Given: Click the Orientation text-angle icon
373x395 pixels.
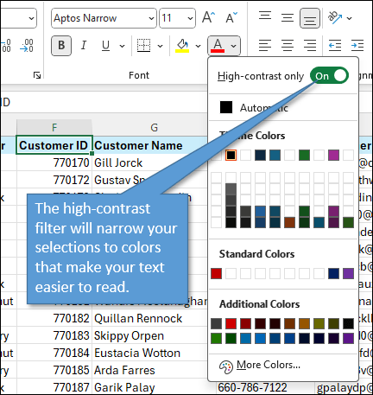Looking at the screenshot, I should click(x=335, y=18).
